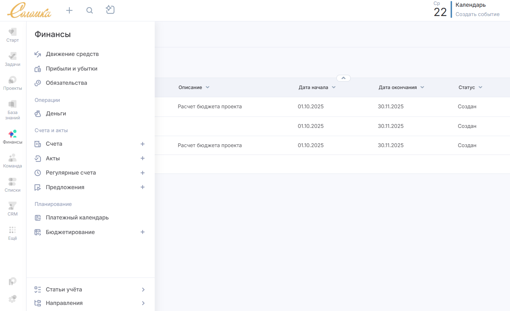This screenshot has width=510, height=311.
Task: Click the Создать событие link
Action: 477,14
